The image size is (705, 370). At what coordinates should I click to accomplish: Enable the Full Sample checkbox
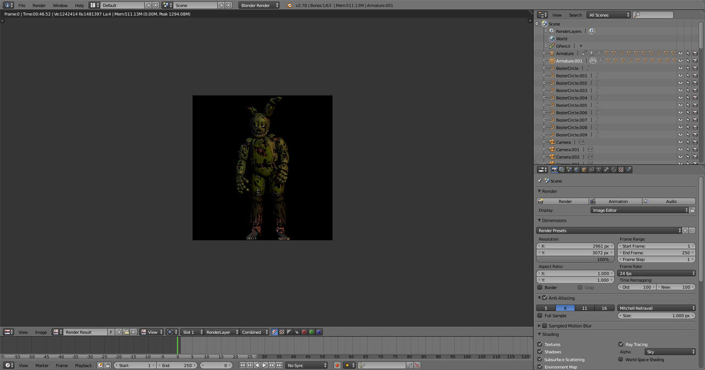pyautogui.click(x=540, y=316)
